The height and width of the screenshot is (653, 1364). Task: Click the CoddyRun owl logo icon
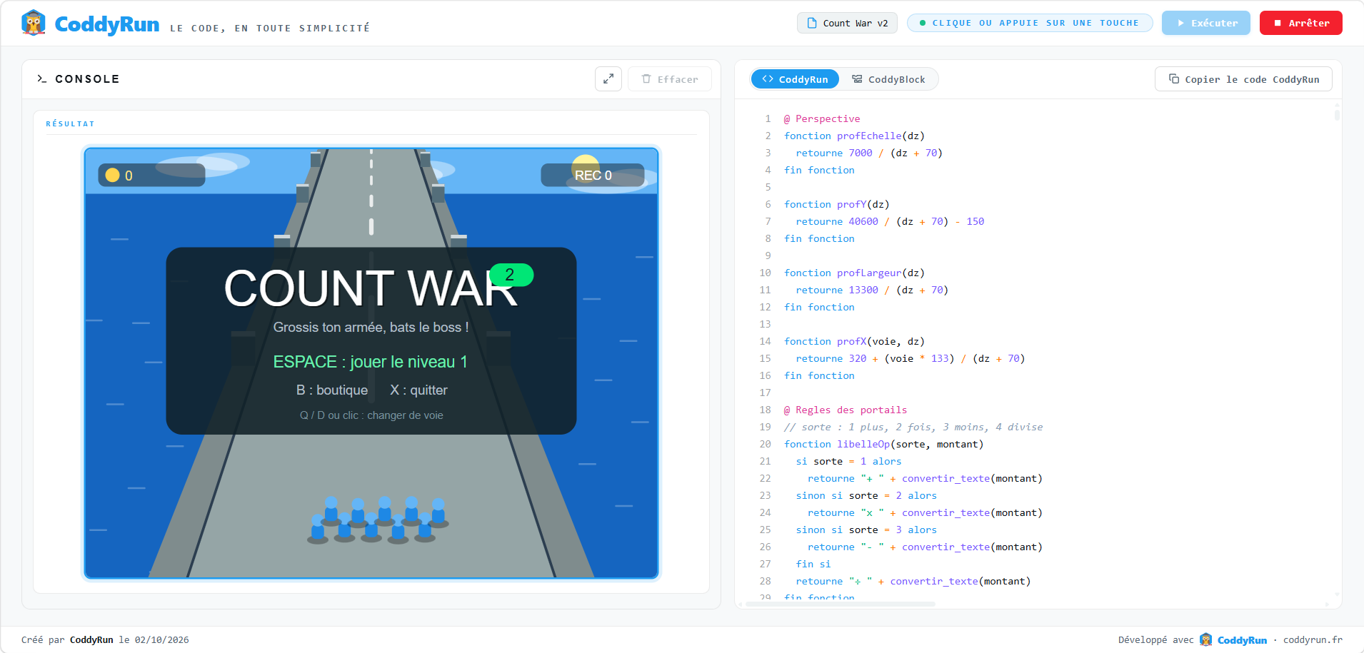(x=34, y=24)
